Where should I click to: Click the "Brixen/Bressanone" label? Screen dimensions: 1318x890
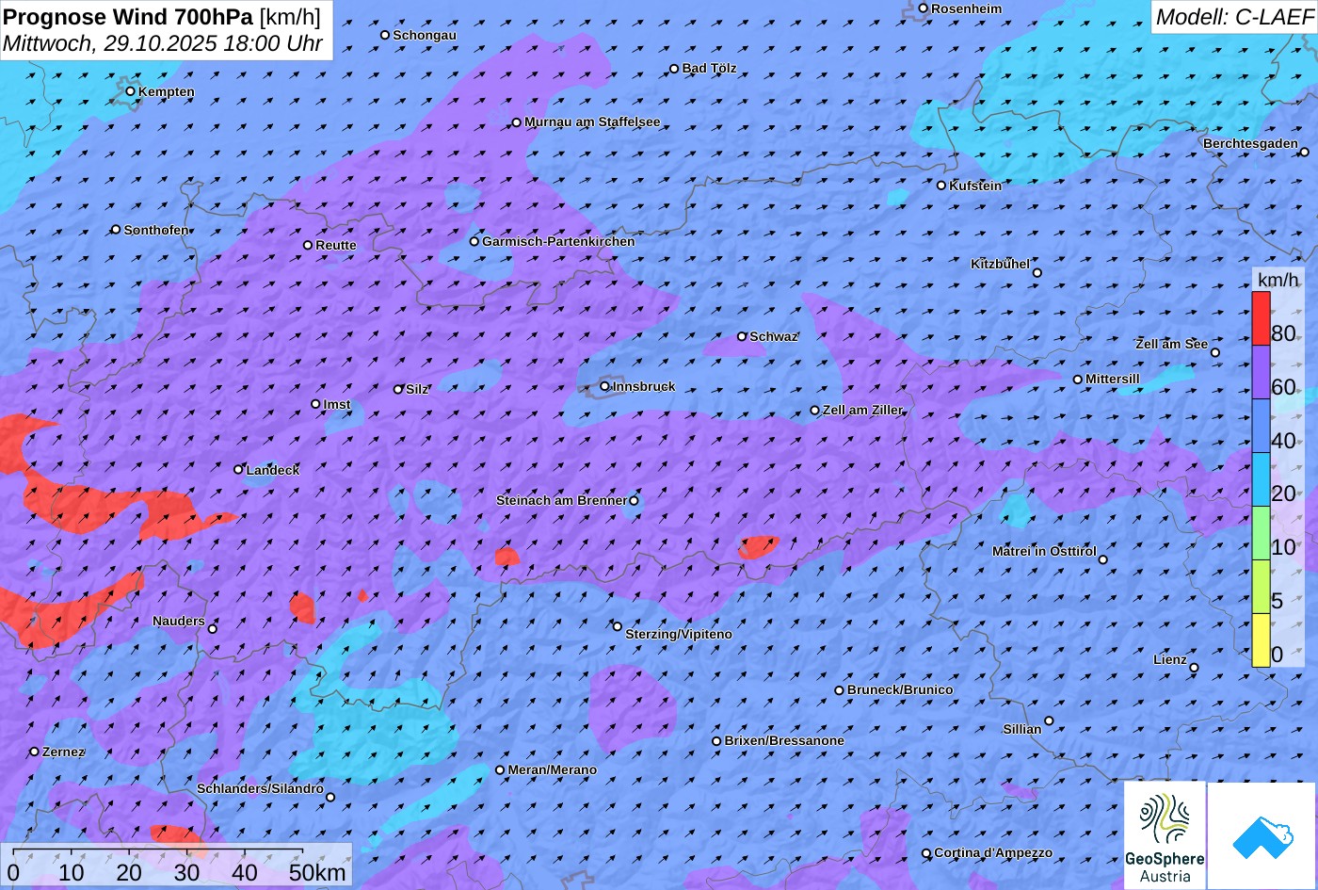[x=784, y=741]
